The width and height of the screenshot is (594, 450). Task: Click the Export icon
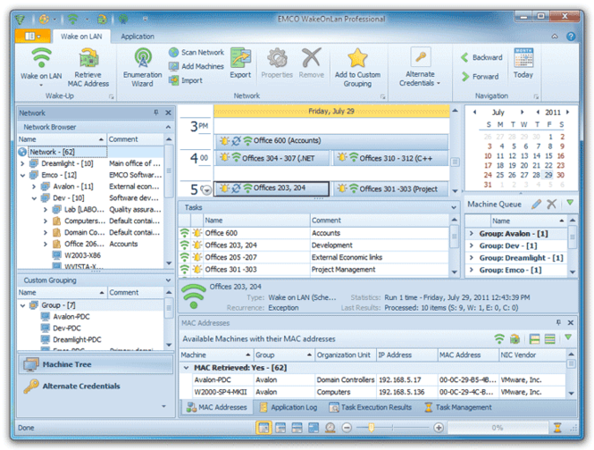point(240,58)
